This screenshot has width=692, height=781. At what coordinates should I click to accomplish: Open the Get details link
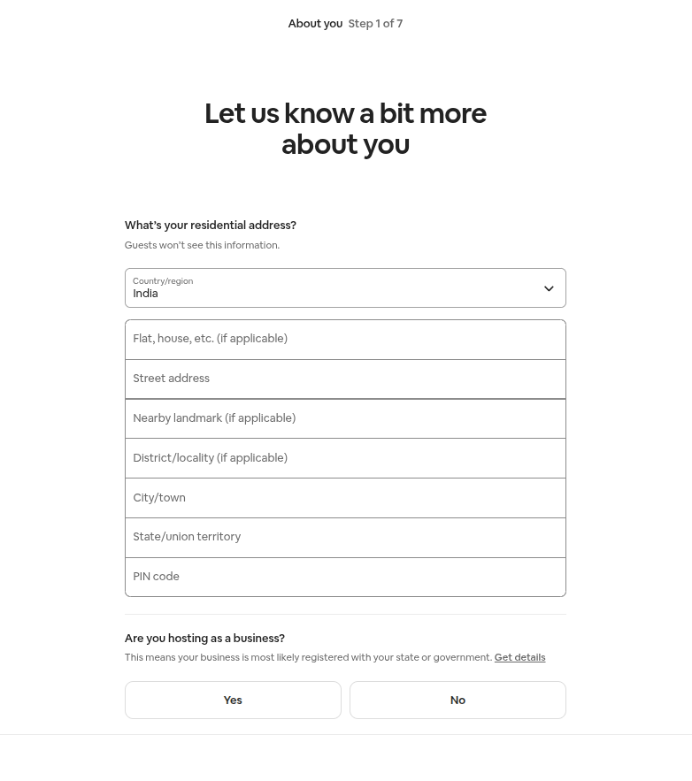pyautogui.click(x=519, y=658)
